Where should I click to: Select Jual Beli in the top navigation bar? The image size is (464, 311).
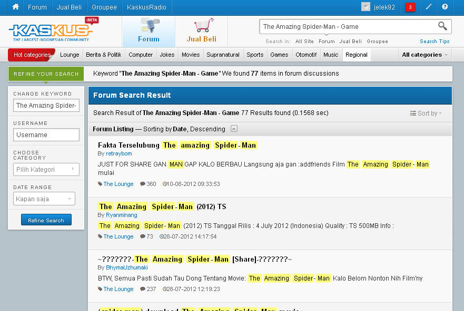69,7
